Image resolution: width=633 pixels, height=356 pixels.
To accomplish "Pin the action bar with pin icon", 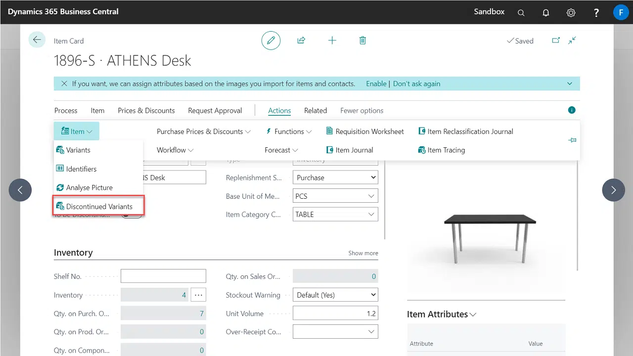I will click(x=572, y=140).
